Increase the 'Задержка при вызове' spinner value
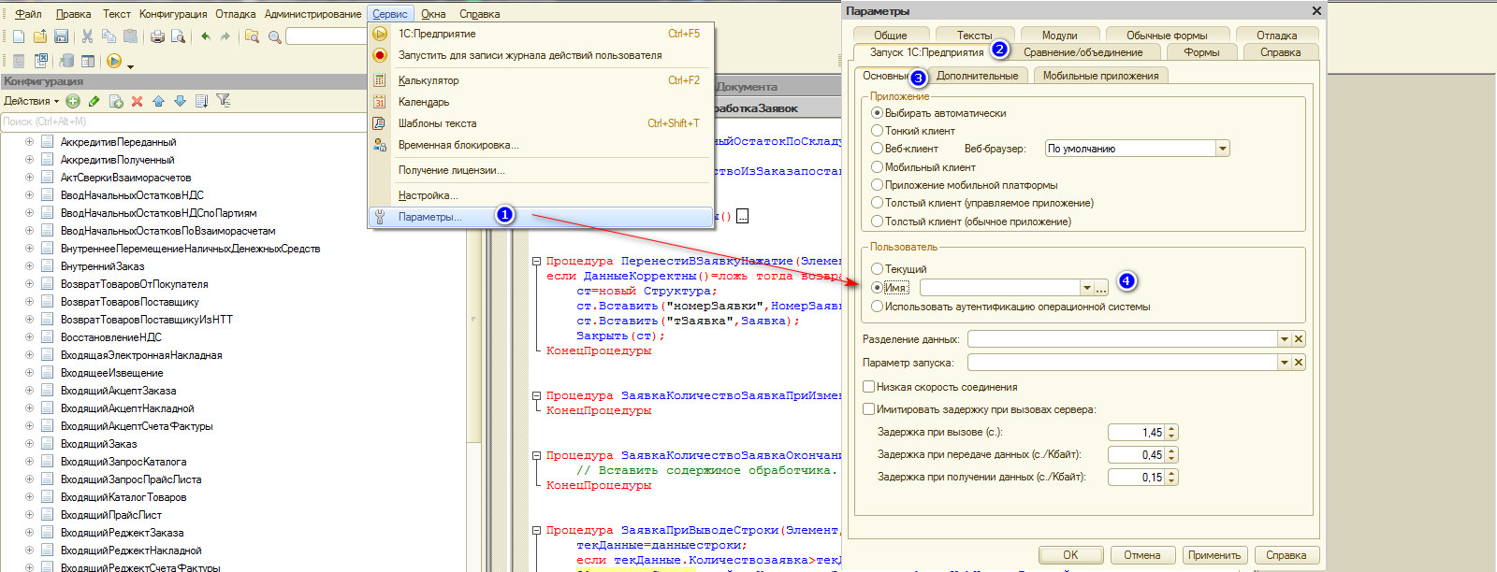 coord(1172,429)
